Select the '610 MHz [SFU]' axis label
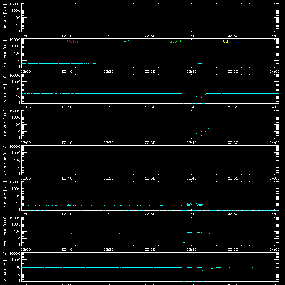The height and width of the screenshot is (285, 285). 5,89
